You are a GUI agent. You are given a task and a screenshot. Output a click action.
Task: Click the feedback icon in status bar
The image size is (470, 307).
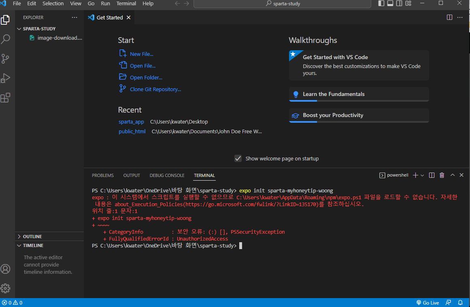coord(449,303)
